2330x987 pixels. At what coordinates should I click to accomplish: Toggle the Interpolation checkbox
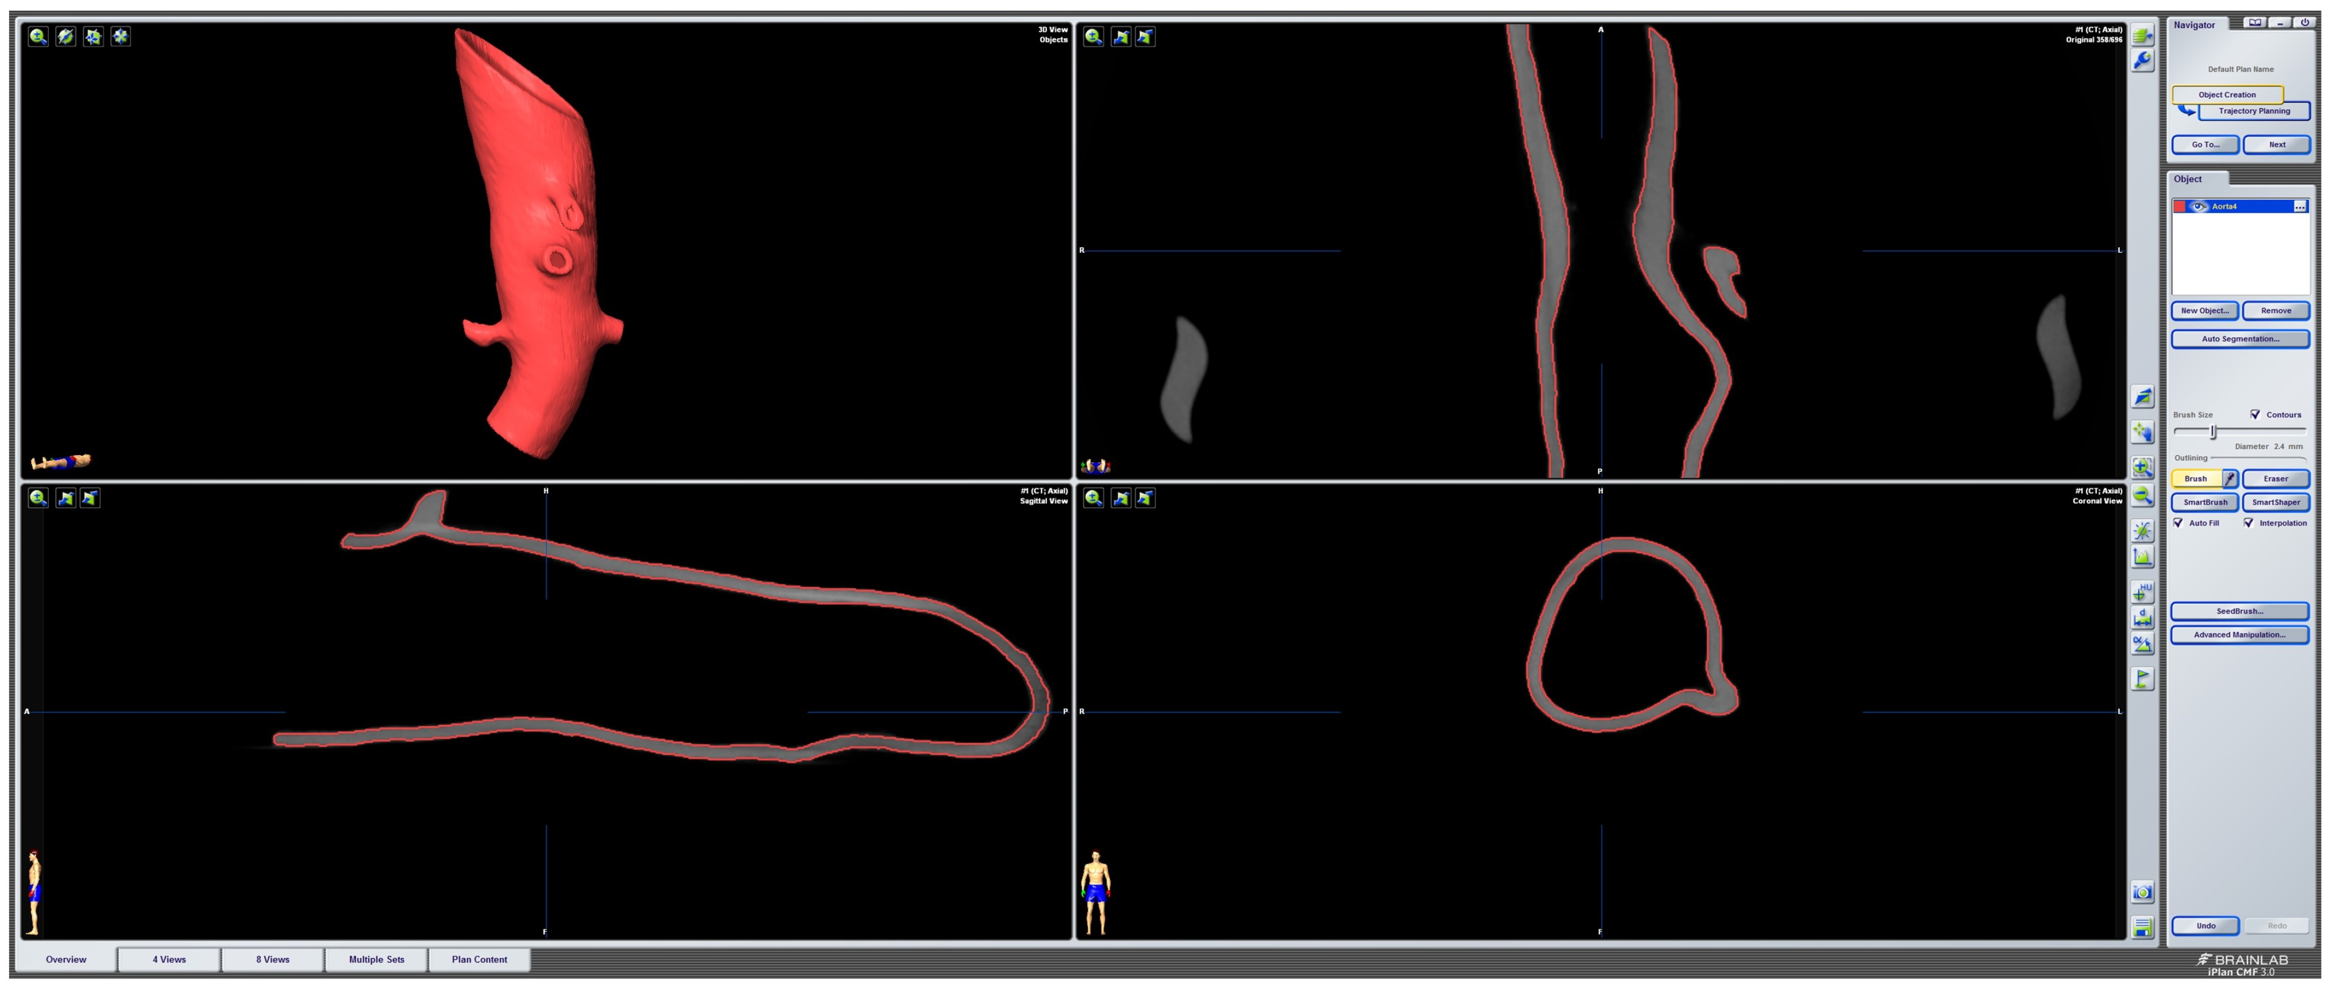point(2249,522)
